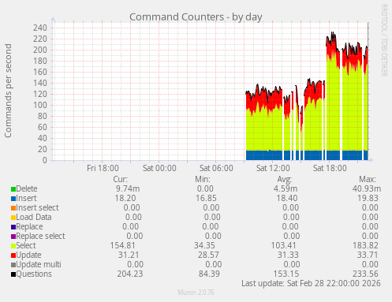Click the 'Commands per second' axis label
The image size is (392, 302).
[8, 91]
